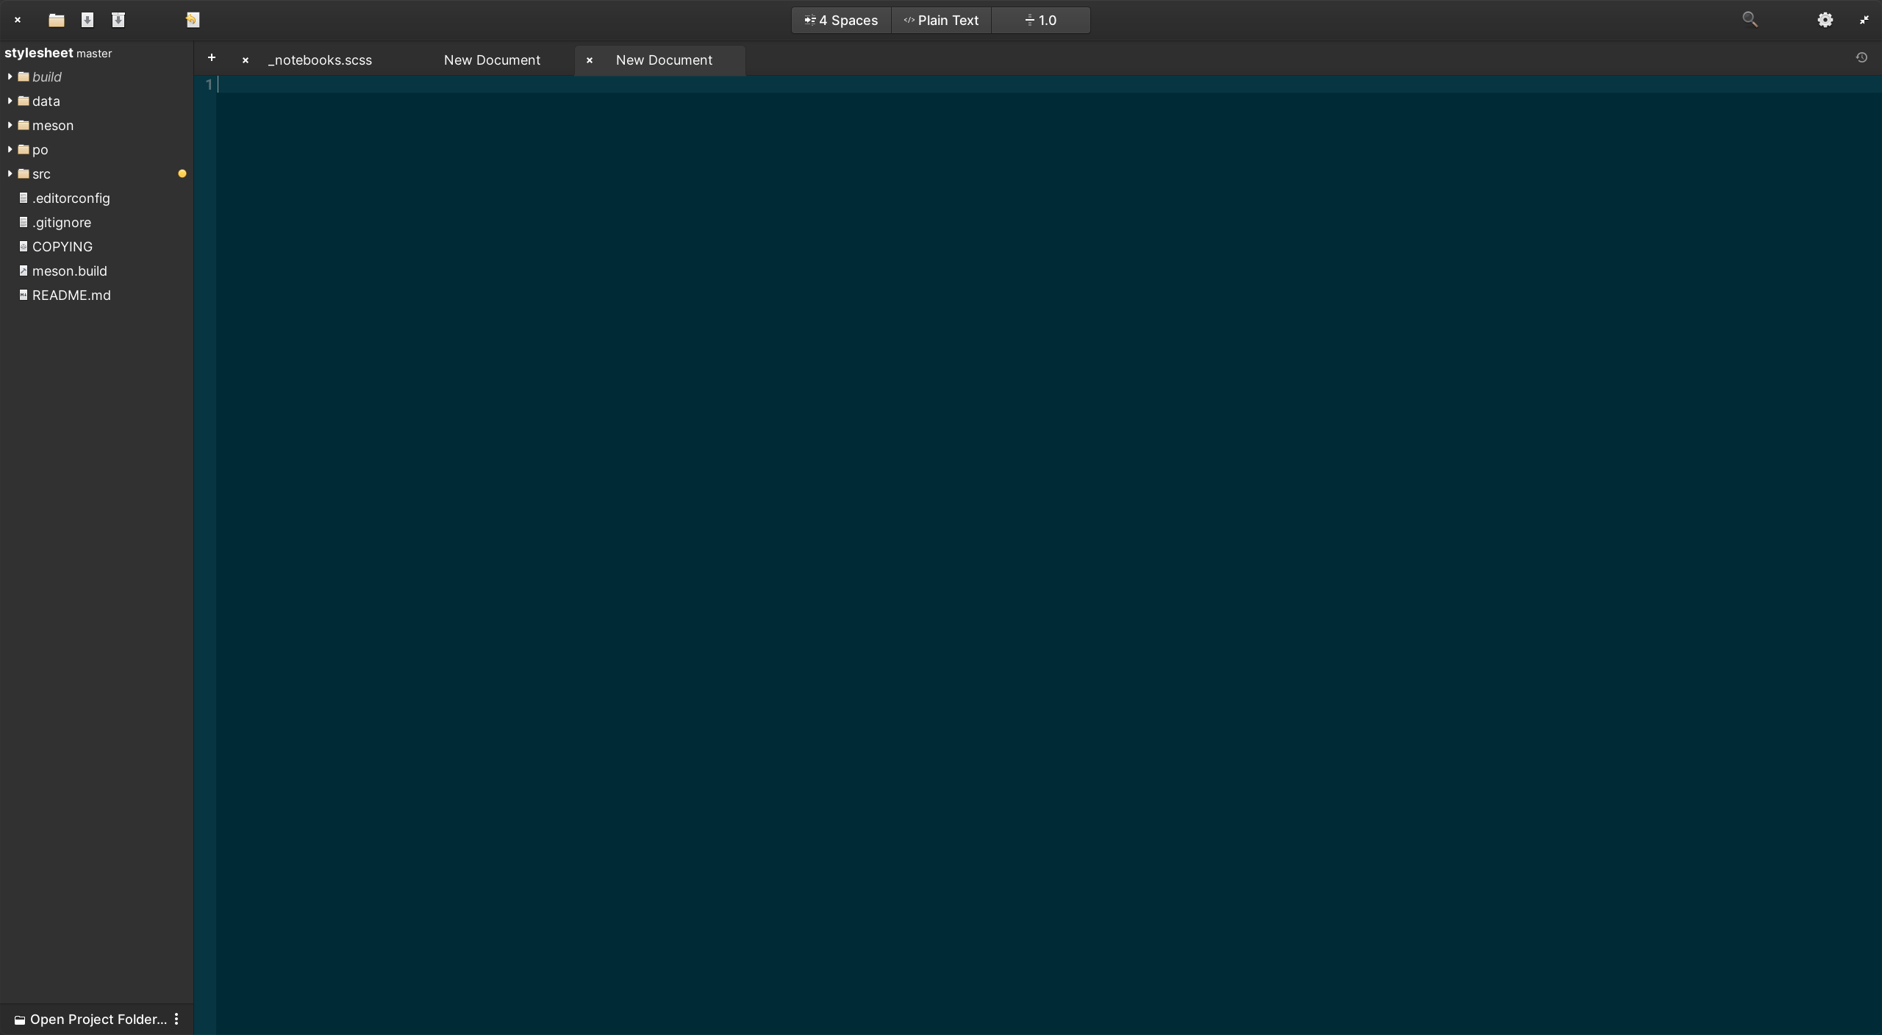Screen dimensions: 1882x1035
Task: Open the sidebar three-dot options menu
Action: 176,1020
